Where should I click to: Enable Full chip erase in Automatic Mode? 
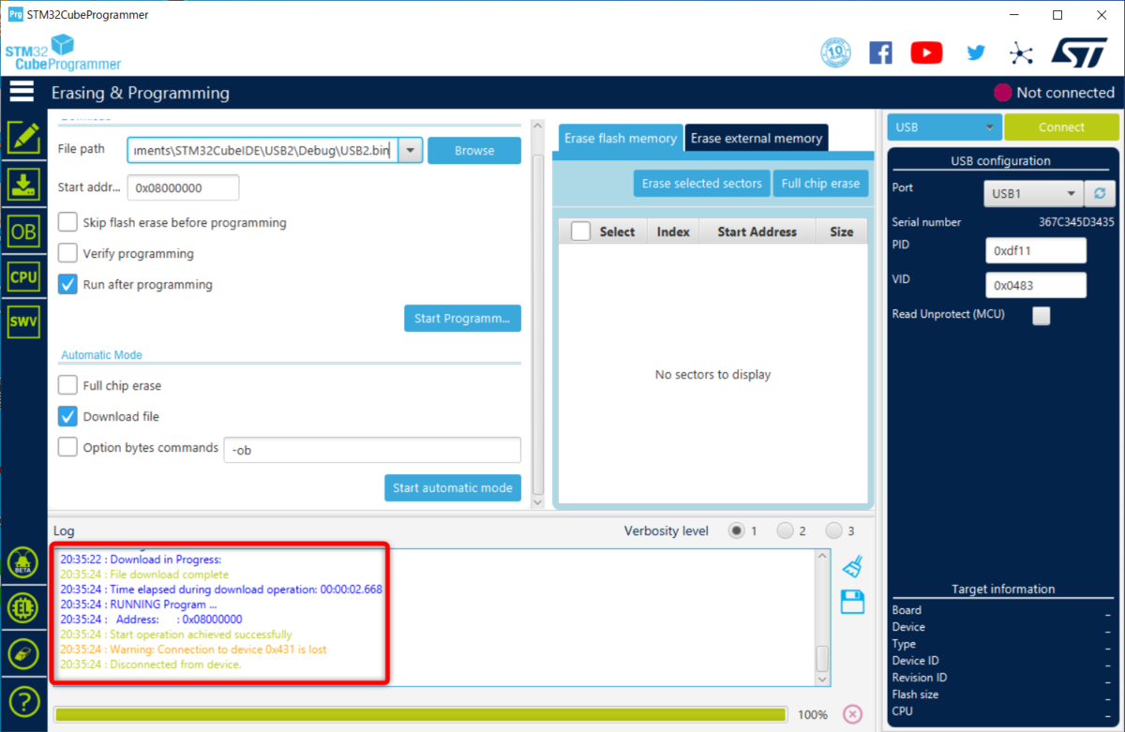tap(67, 385)
